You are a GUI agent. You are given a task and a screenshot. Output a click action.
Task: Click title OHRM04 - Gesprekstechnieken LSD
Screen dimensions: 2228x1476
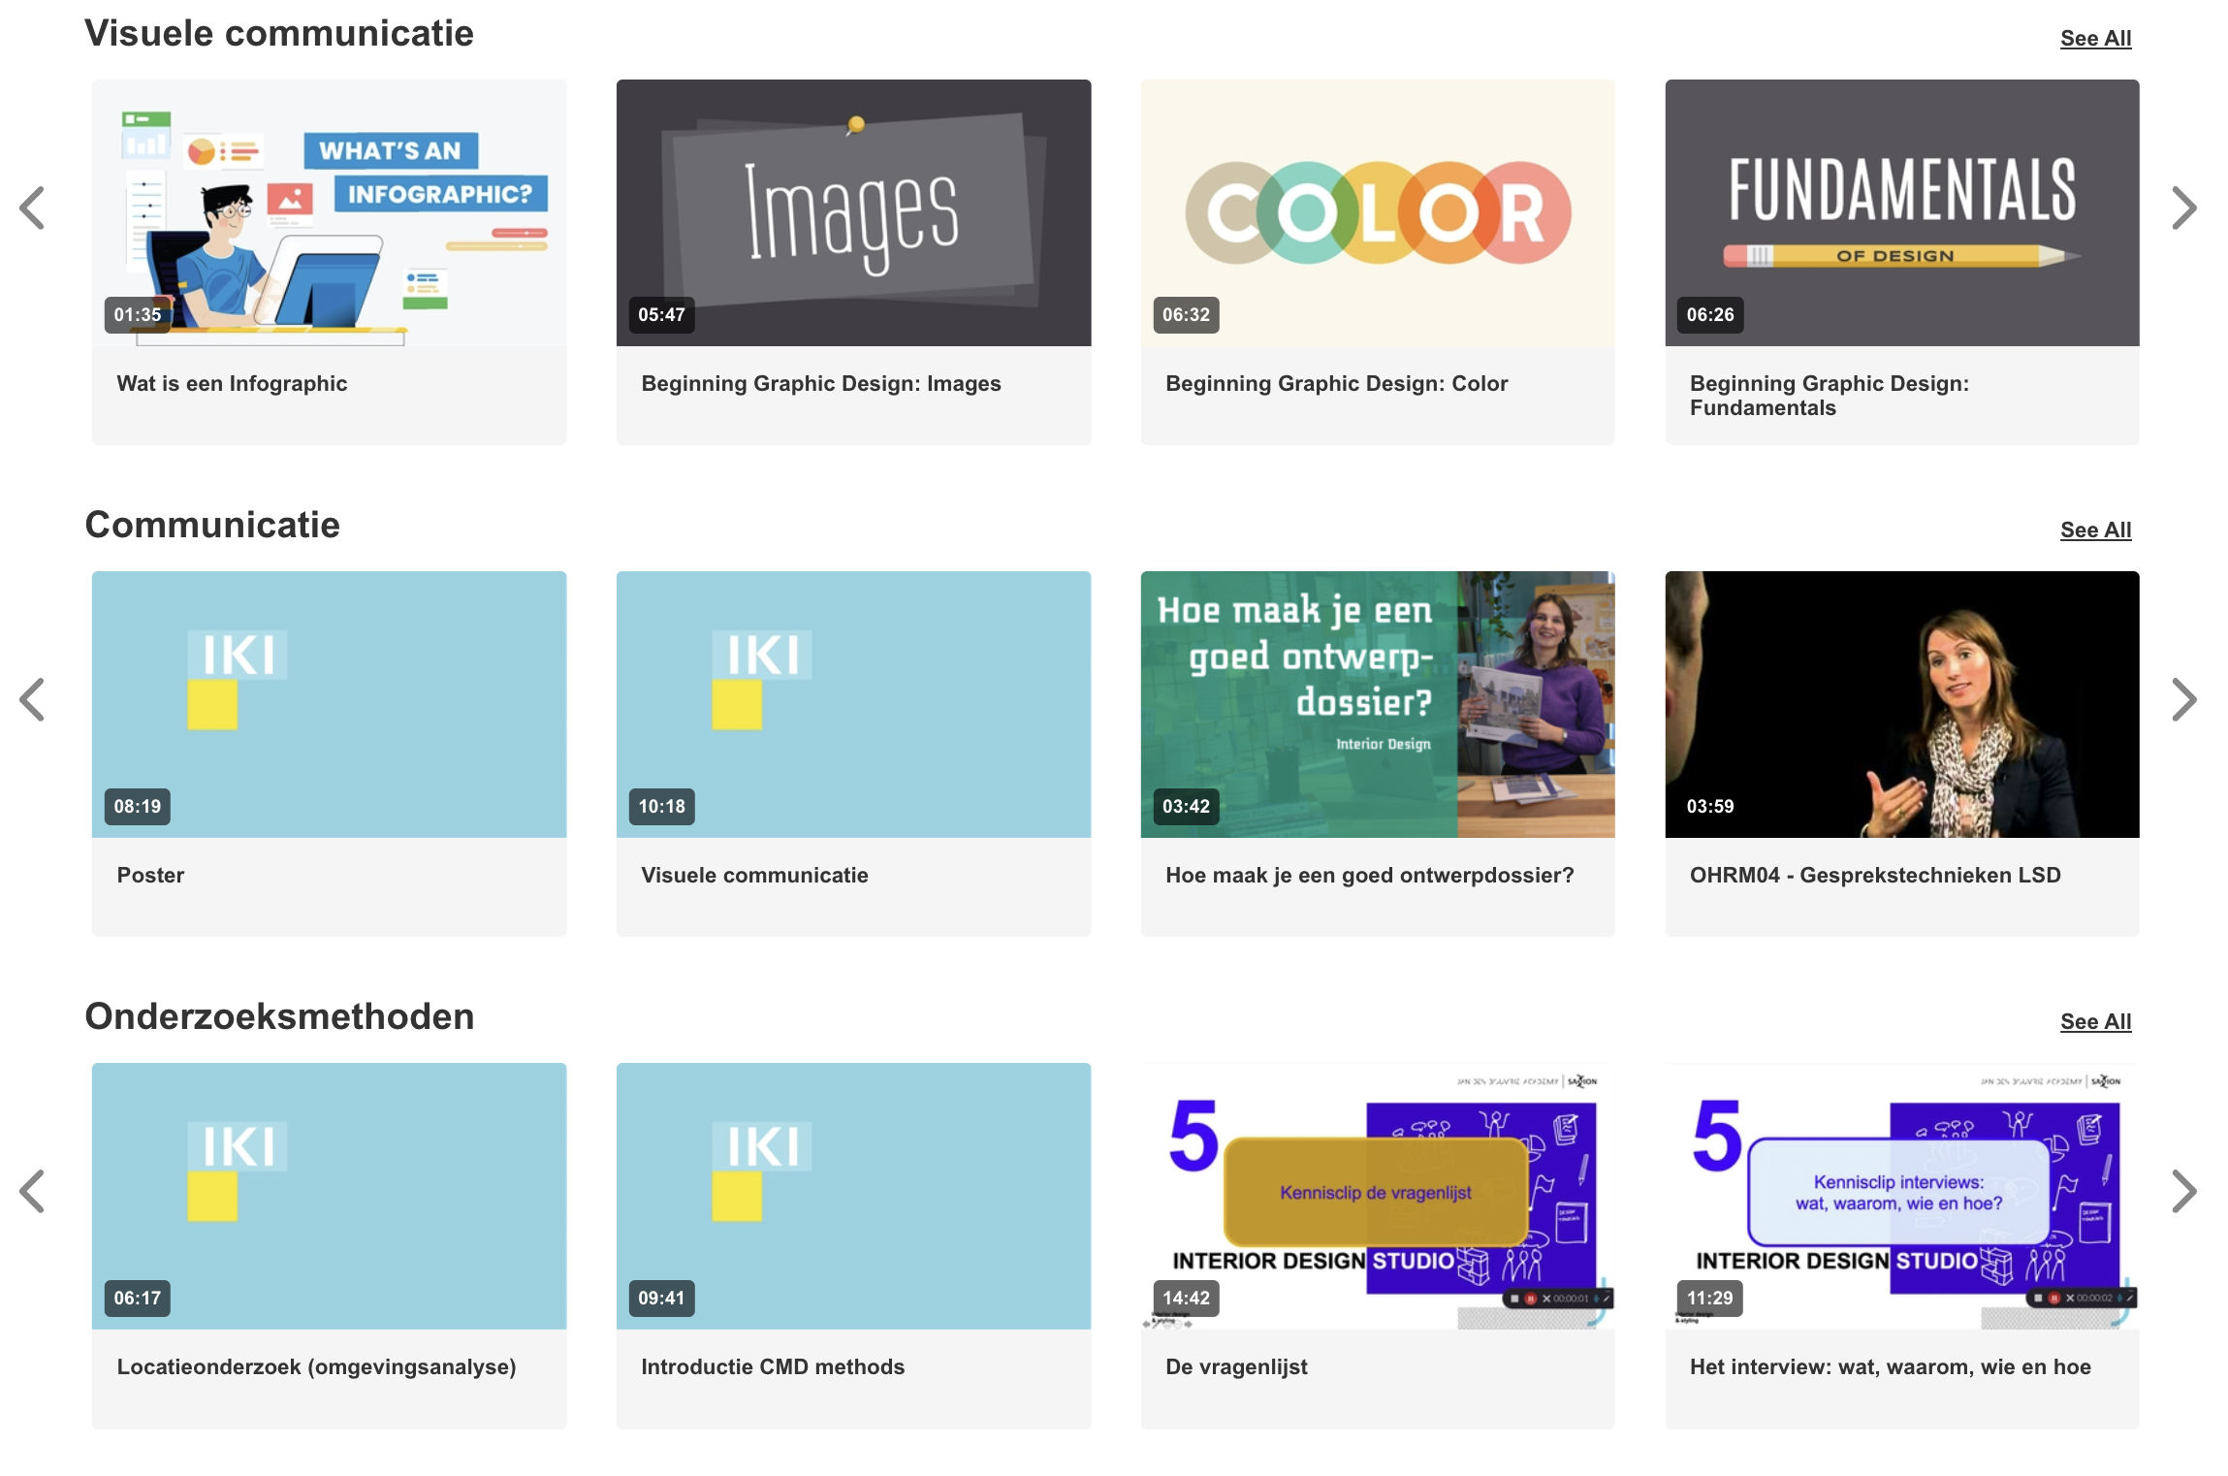(x=1875, y=876)
